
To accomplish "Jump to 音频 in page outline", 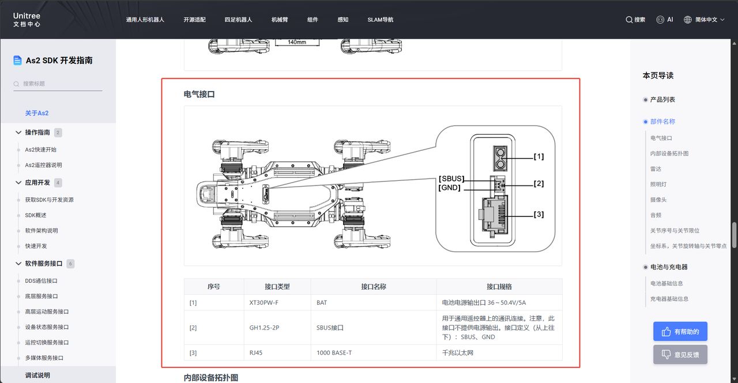I will [656, 215].
